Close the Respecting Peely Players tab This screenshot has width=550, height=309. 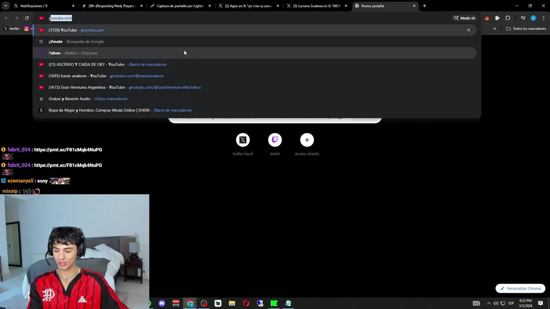click(141, 6)
